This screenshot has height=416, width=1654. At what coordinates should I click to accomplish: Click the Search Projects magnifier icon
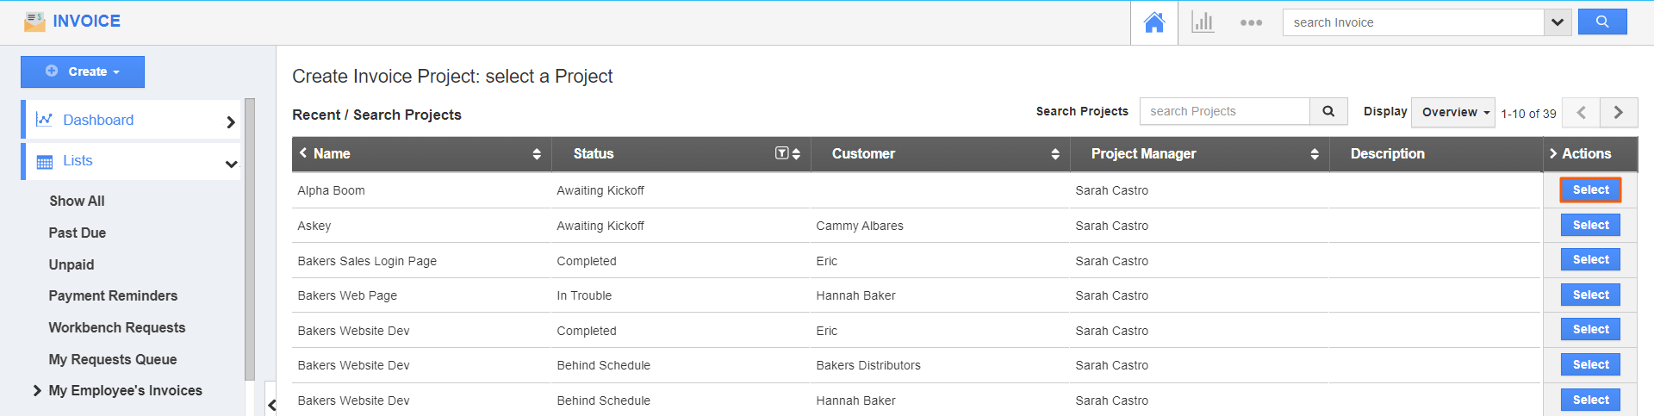[x=1328, y=111]
